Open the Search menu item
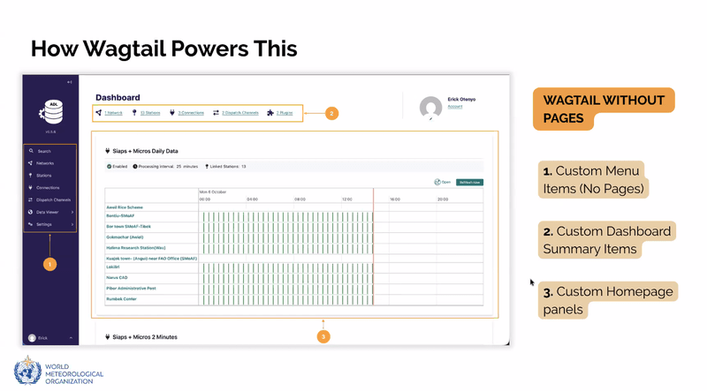Screen dimensions: 707x391 pyautogui.click(x=44, y=151)
